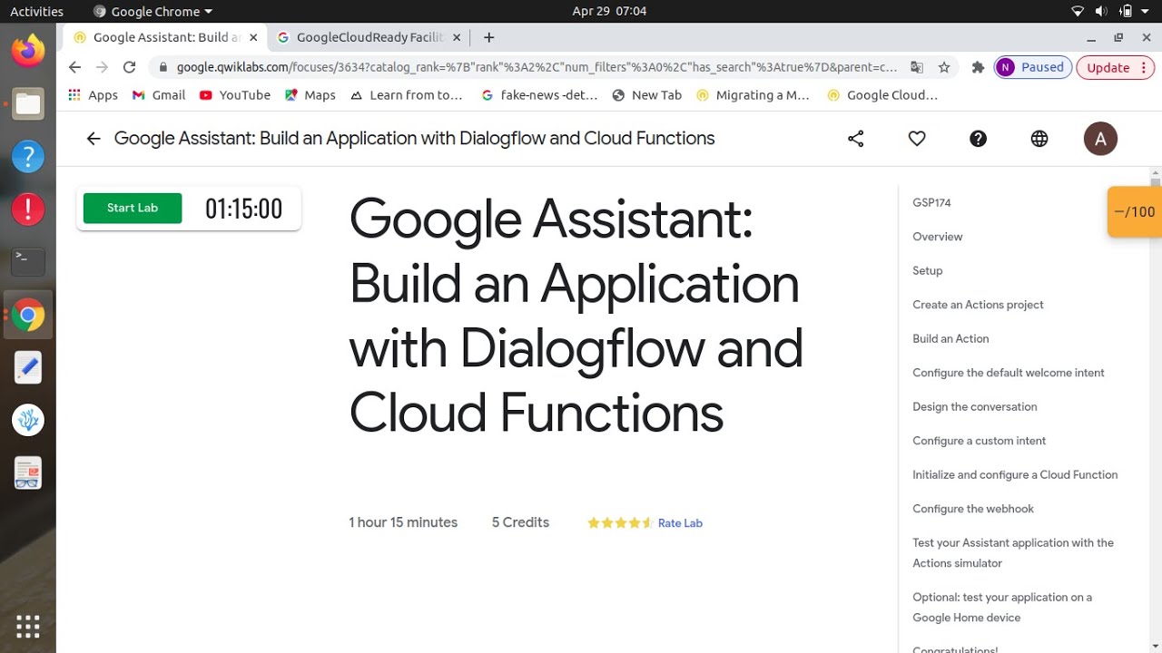Viewport: 1162px width, 653px height.
Task: Open user avatar A menu
Action: click(1100, 139)
